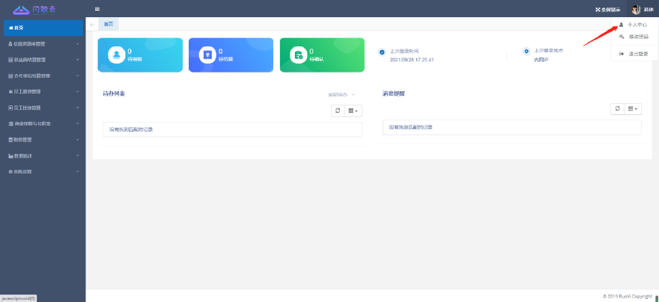Click the 员工社保管理 sidebar icon
The width and height of the screenshot is (659, 302).
click(10, 108)
